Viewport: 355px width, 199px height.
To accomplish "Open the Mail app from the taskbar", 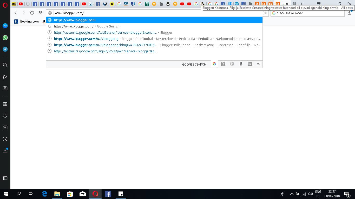I will [x=82, y=194].
